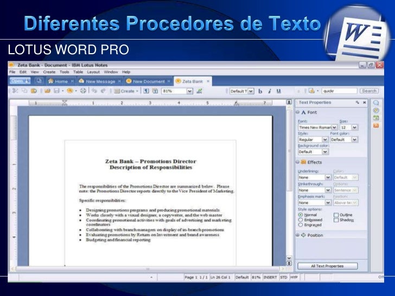Enable the Shadow checkbox
This screenshot has width=395, height=296.
coord(336,220)
